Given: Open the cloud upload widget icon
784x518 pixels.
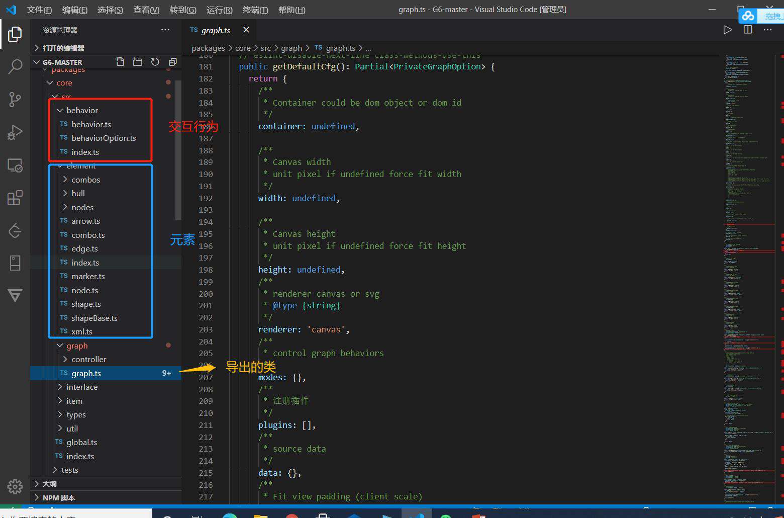Looking at the screenshot, I should click(748, 16).
